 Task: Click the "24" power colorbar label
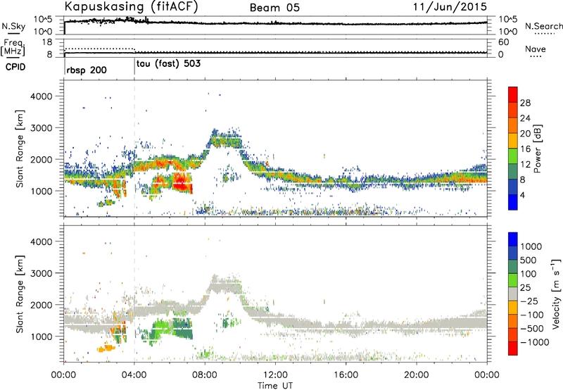point(525,118)
